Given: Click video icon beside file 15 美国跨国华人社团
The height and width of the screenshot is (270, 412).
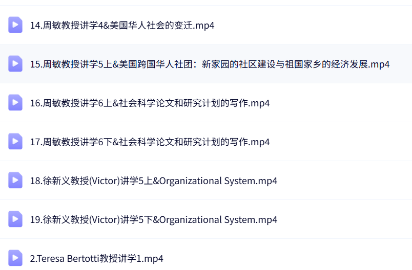Looking at the screenshot, I should tap(15, 63).
